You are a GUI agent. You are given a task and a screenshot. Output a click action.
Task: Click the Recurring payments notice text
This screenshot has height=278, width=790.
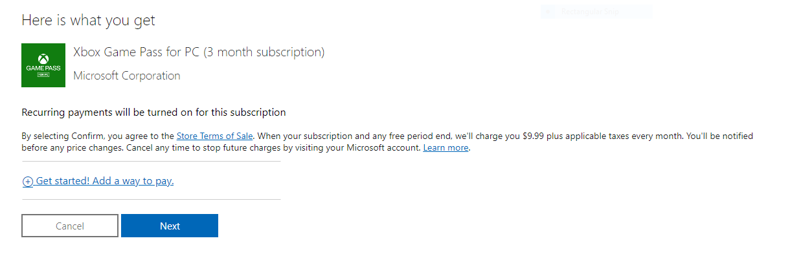pyautogui.click(x=153, y=112)
